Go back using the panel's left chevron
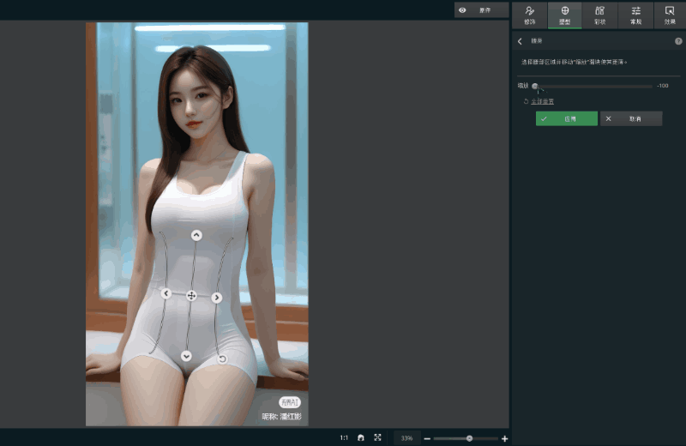The image size is (686, 446). coord(520,41)
